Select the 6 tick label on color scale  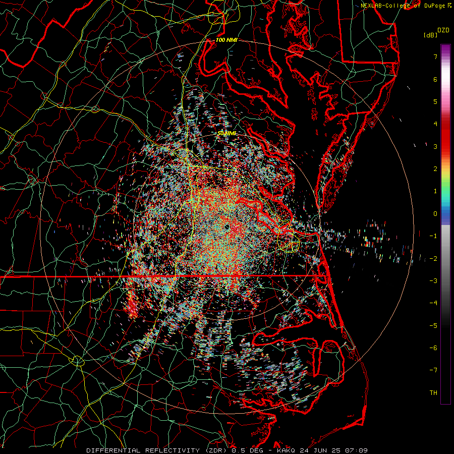coord(435,79)
